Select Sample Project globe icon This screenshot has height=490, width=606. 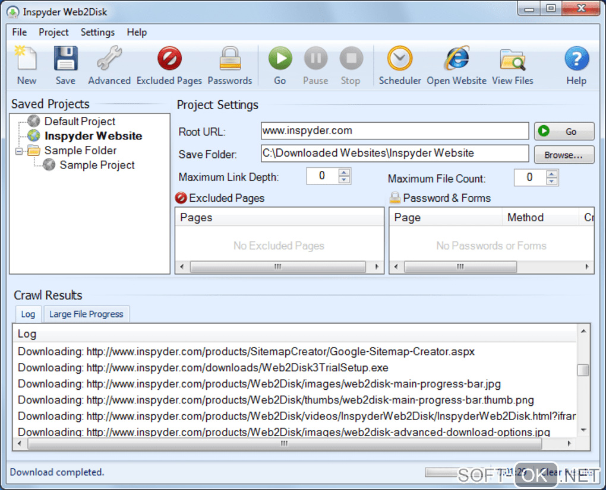pos(49,165)
